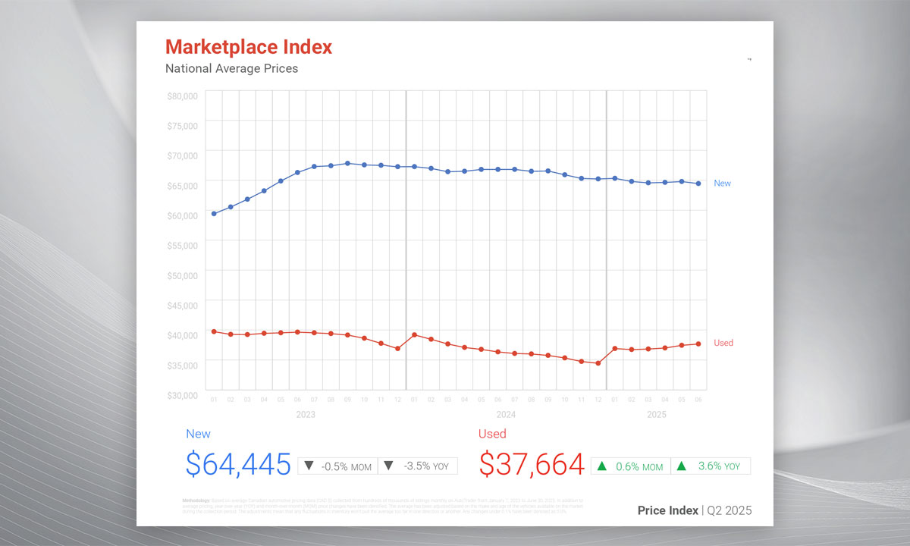The image size is (910, 546).
Task: Select the last red data point of the Used line
Action: pos(698,344)
